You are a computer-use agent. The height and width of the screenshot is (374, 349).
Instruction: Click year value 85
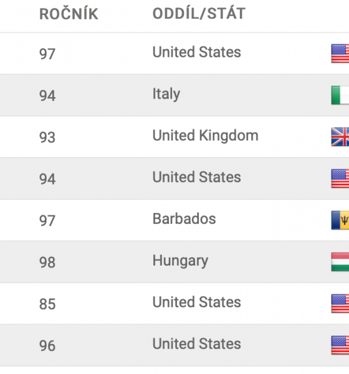pos(47,304)
